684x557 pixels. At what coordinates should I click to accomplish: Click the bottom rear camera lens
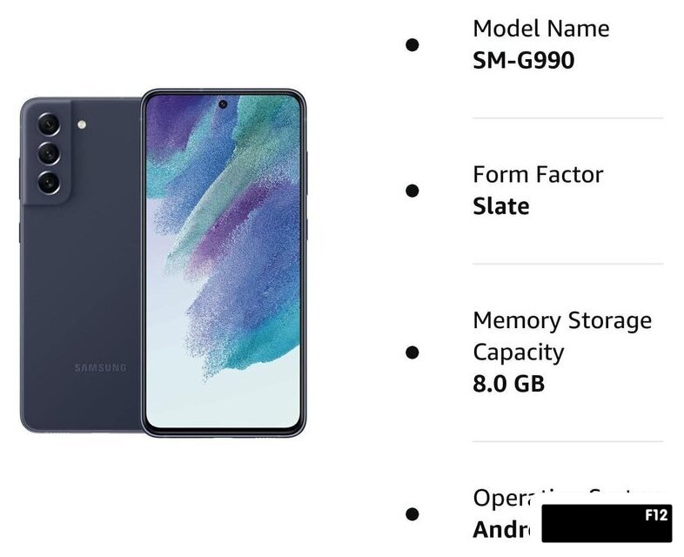click(x=49, y=182)
